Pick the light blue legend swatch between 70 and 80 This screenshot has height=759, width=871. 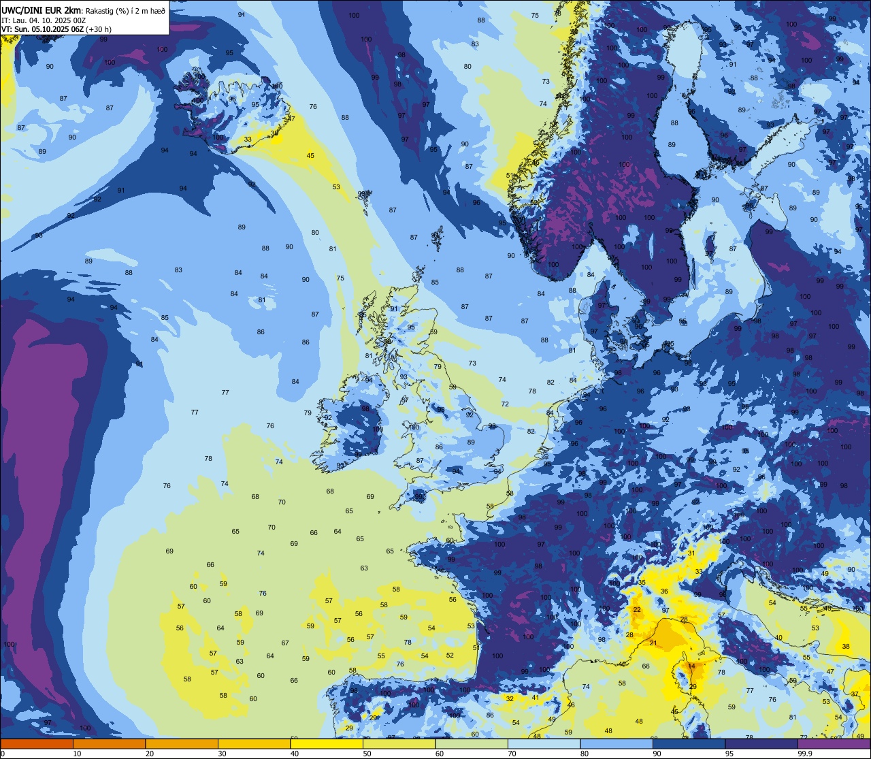[544, 744]
